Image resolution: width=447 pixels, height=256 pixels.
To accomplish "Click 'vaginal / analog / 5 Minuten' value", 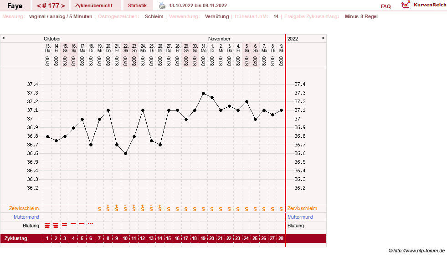I will pos(61,16).
